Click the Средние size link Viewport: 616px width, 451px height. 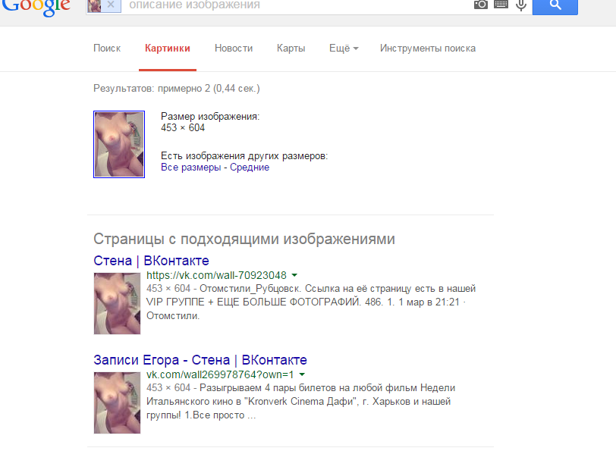pyautogui.click(x=250, y=168)
